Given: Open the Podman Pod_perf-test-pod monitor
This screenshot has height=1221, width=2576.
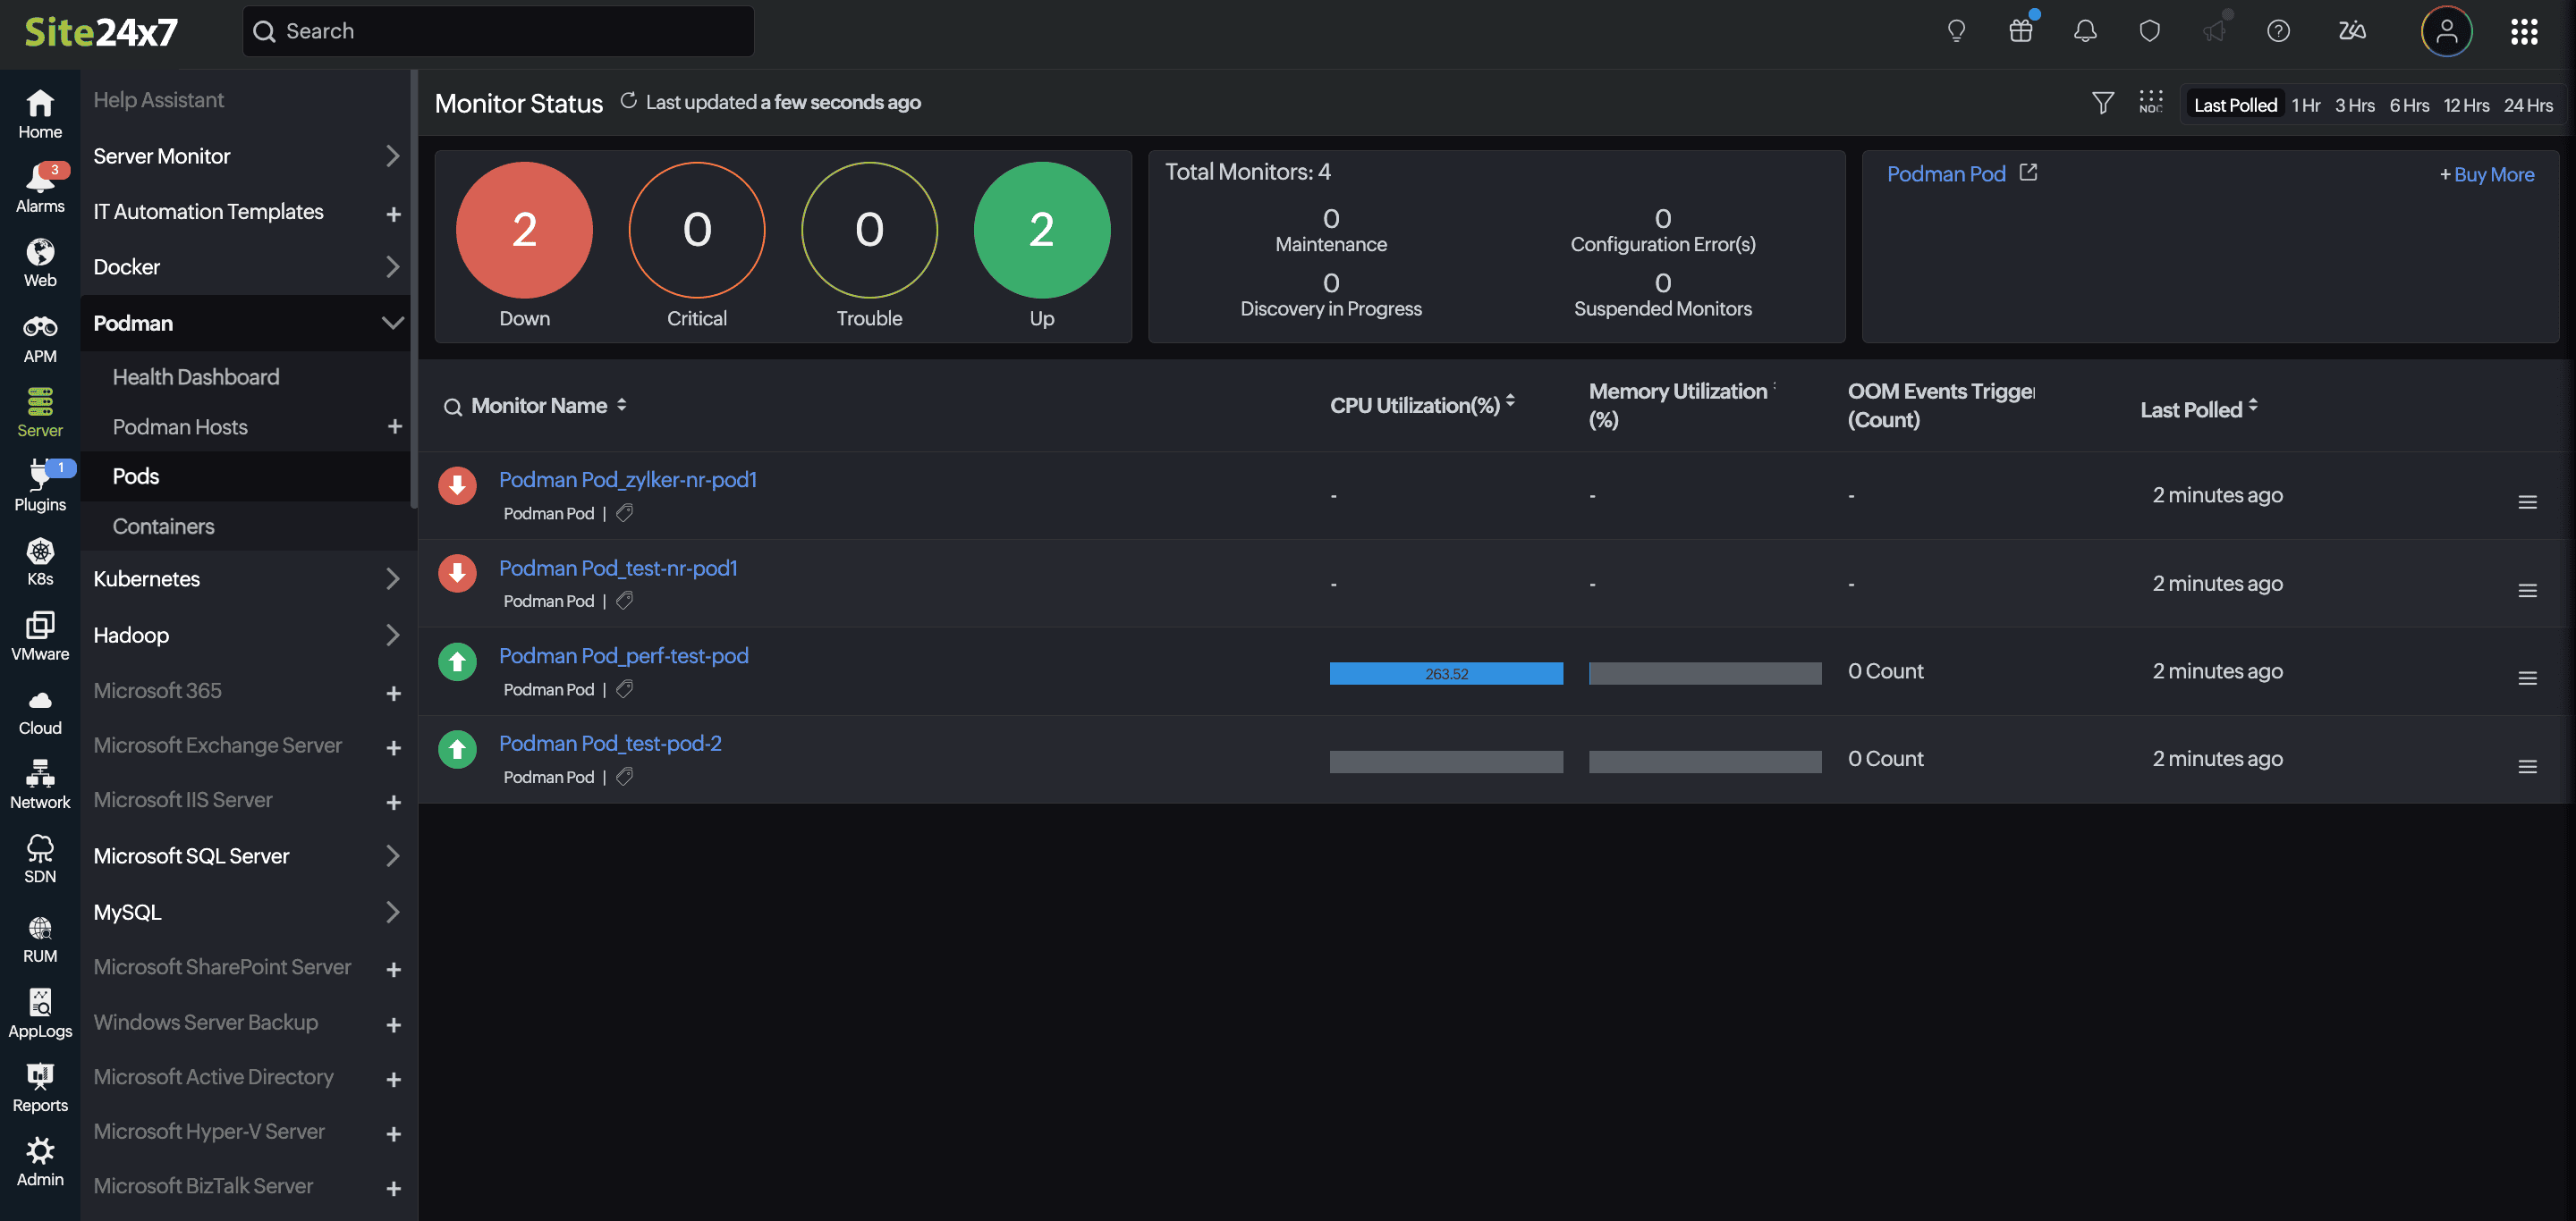Looking at the screenshot, I should pos(623,655).
